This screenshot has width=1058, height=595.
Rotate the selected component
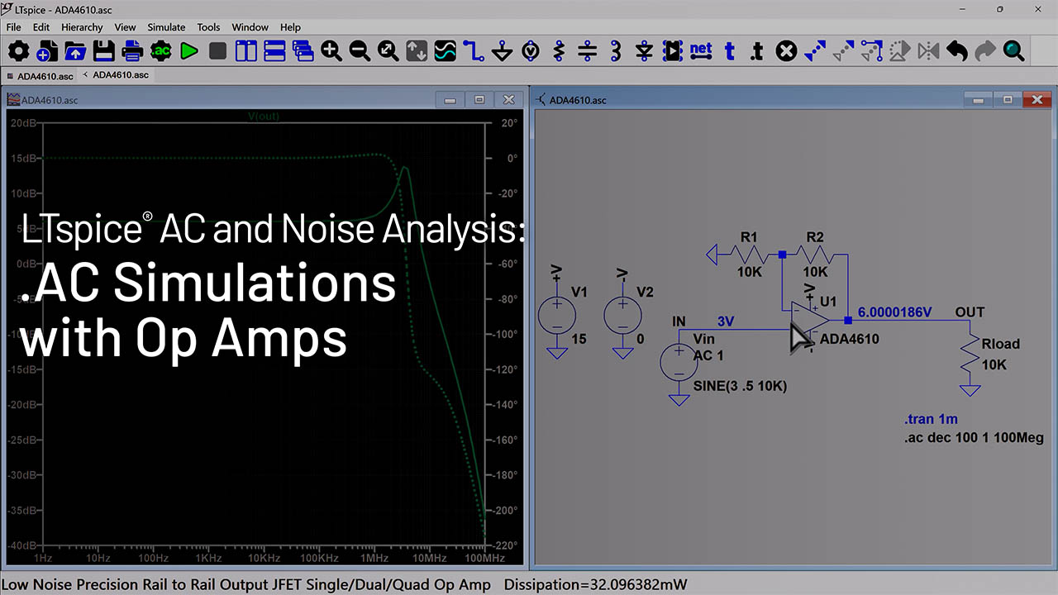pyautogui.click(x=900, y=51)
